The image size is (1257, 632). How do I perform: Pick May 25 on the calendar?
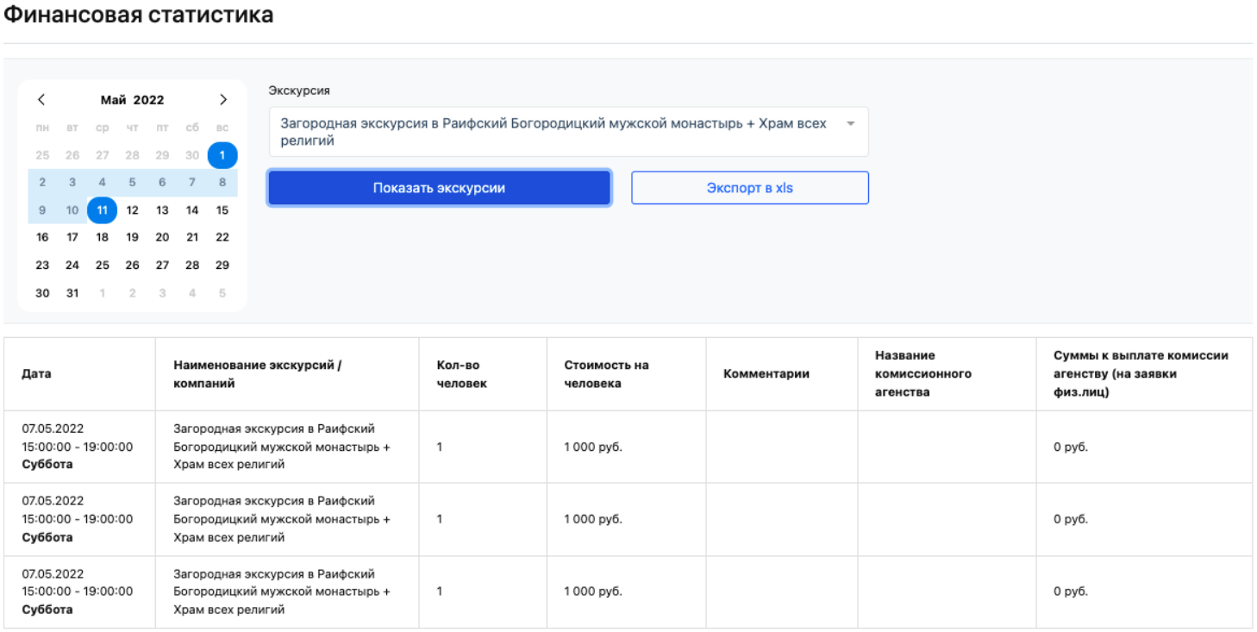[102, 266]
